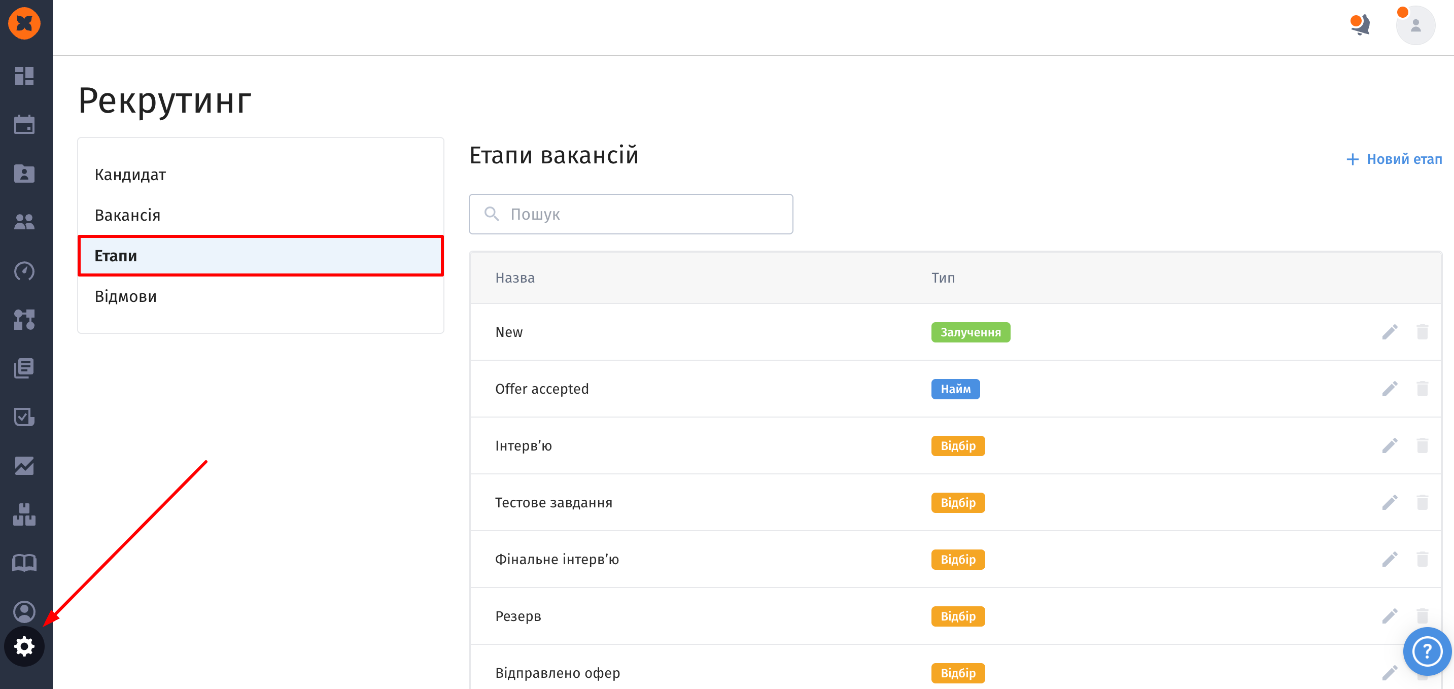Open the settings gear in sidebar
1454x689 pixels.
[24, 646]
